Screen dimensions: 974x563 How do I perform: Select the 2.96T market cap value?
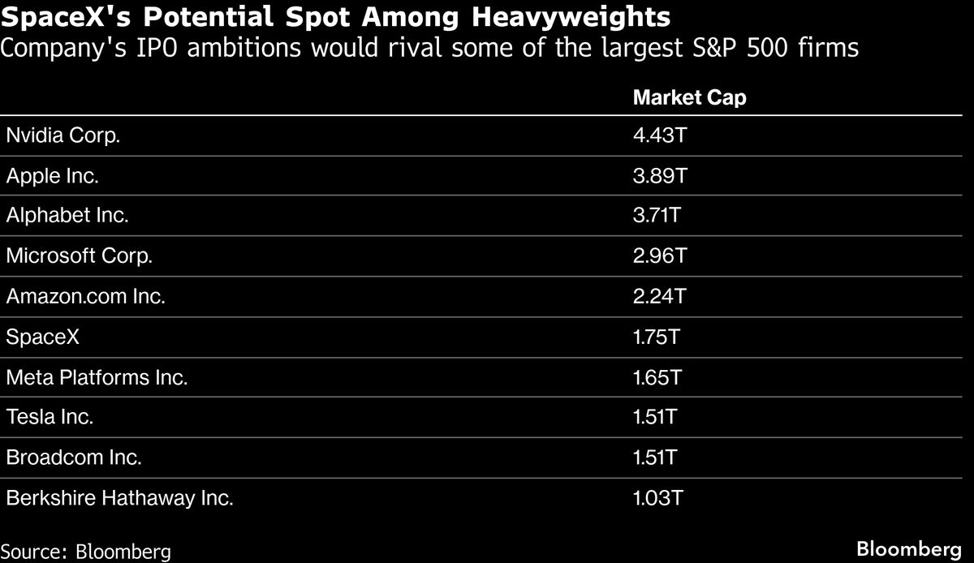click(x=659, y=256)
